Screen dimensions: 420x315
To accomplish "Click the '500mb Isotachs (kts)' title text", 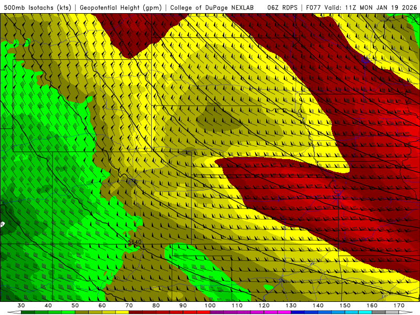I will (38, 7).
